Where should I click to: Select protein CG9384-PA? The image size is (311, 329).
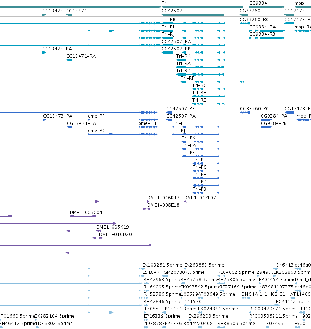274,116
